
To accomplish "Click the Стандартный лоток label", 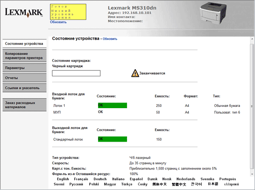I will pyautogui.click(x=68, y=140).
